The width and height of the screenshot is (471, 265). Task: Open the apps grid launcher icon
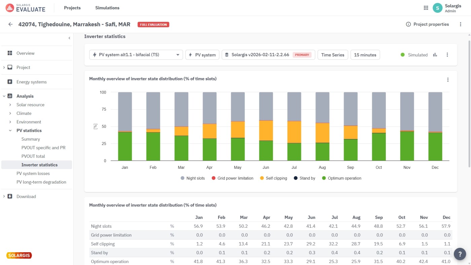pyautogui.click(x=426, y=8)
